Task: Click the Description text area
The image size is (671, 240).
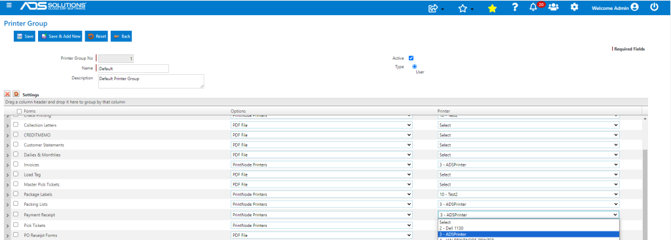Action: point(151,81)
